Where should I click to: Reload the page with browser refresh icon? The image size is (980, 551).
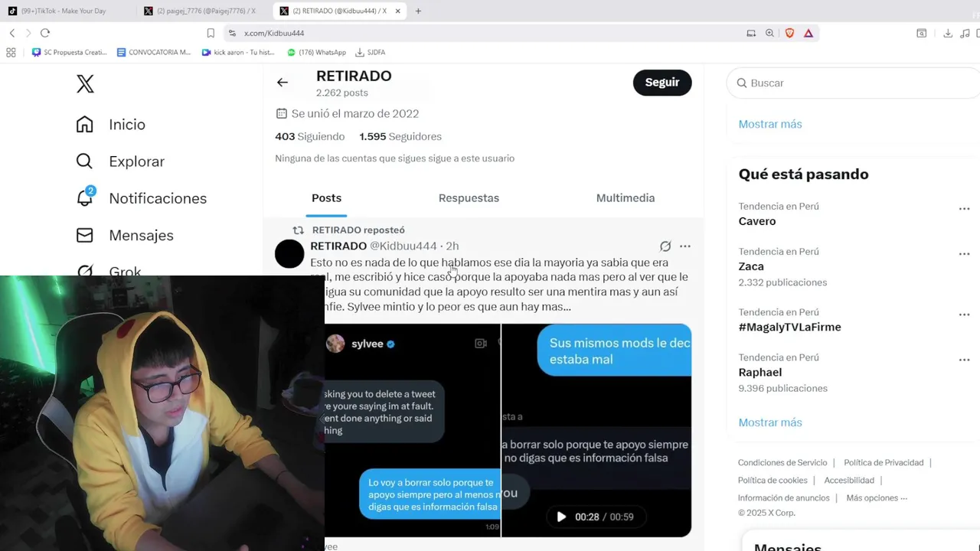pos(45,33)
